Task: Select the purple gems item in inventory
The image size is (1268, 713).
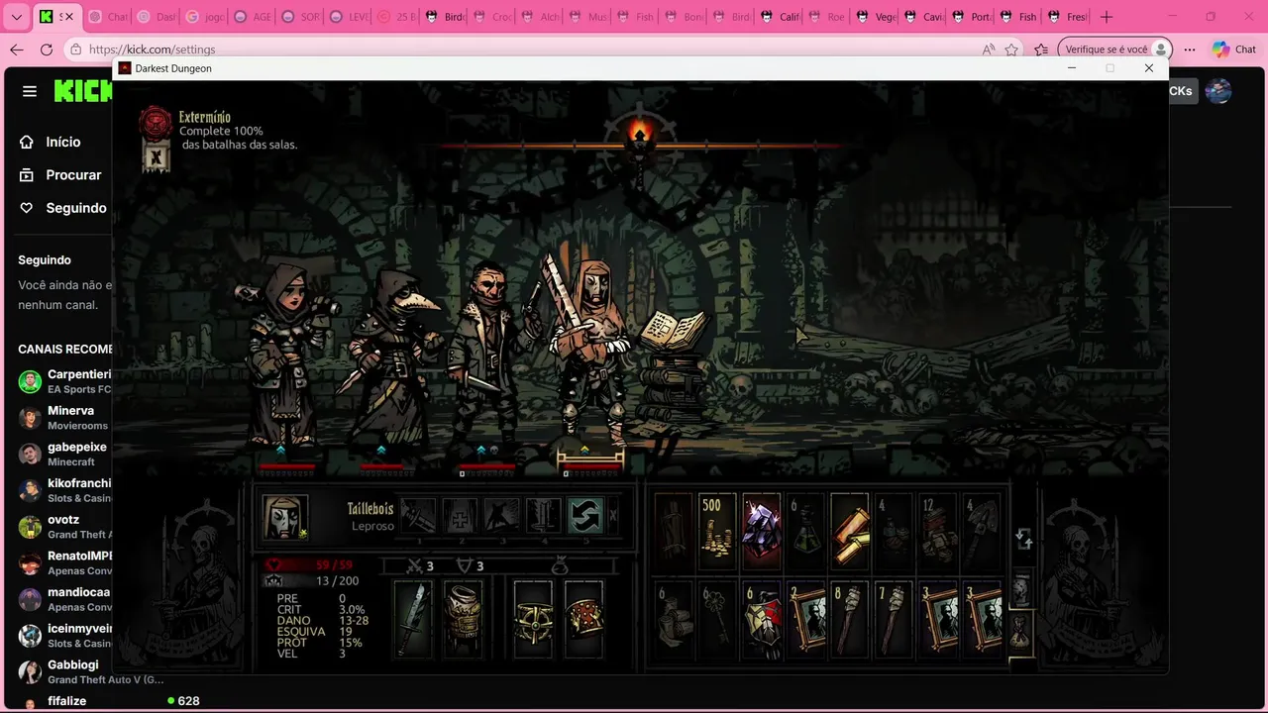Action: click(x=762, y=531)
